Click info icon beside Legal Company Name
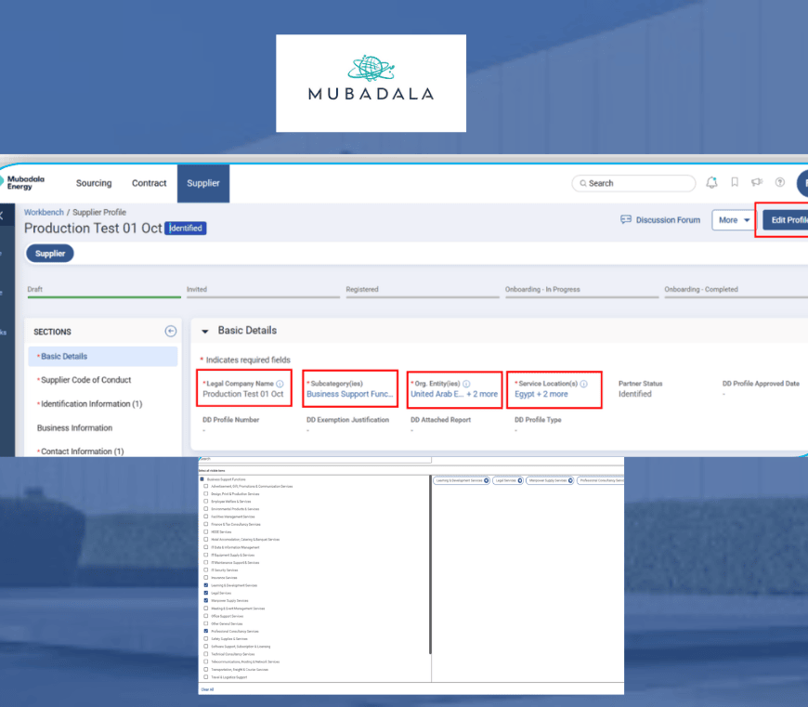This screenshot has width=808, height=707. (280, 384)
